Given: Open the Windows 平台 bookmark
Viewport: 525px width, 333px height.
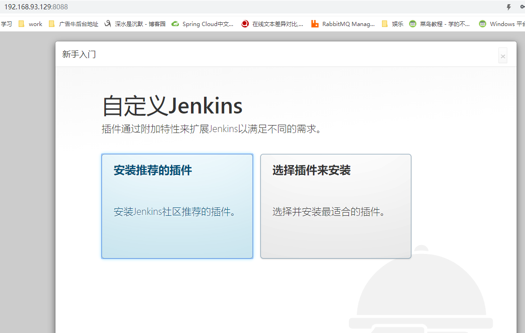Looking at the screenshot, I should (x=503, y=24).
